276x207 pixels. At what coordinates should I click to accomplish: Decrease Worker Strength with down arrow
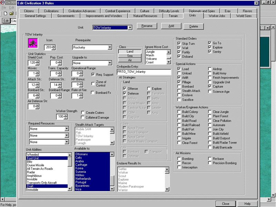pos(66,118)
